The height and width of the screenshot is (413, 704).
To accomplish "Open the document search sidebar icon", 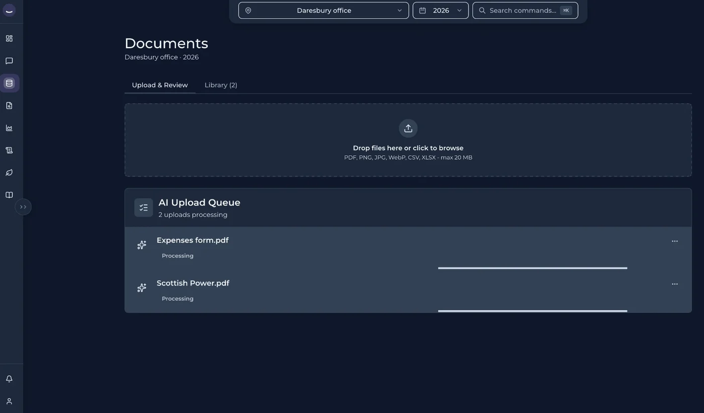I will pos(9,106).
